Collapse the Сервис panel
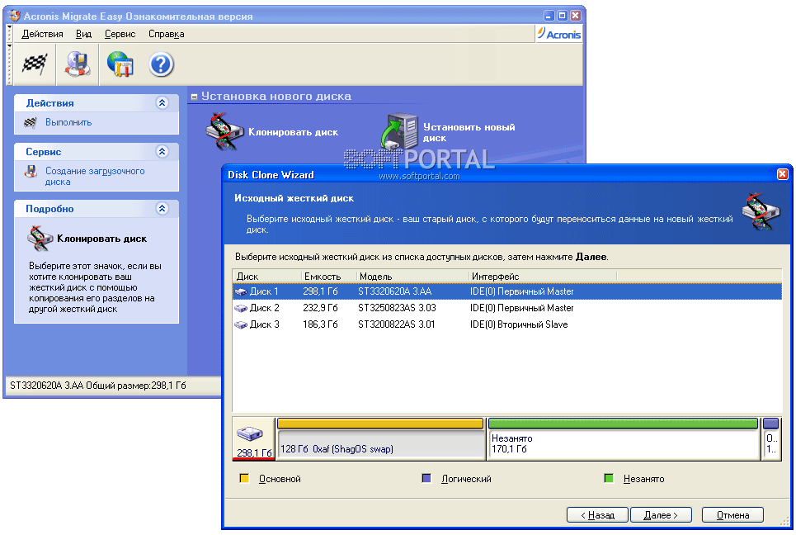The image size is (796, 535). 162,151
